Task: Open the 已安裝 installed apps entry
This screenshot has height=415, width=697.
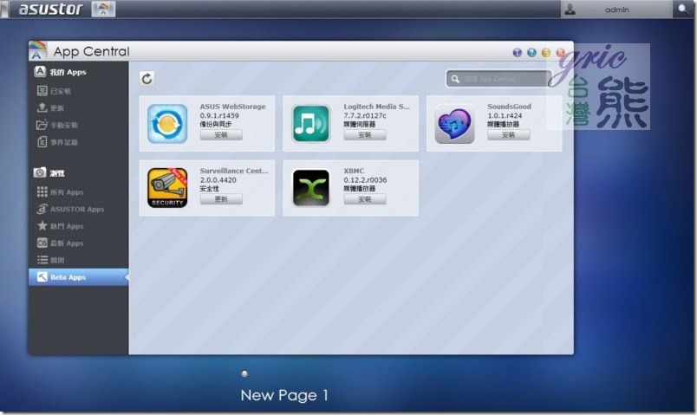Action: pyautogui.click(x=78, y=91)
